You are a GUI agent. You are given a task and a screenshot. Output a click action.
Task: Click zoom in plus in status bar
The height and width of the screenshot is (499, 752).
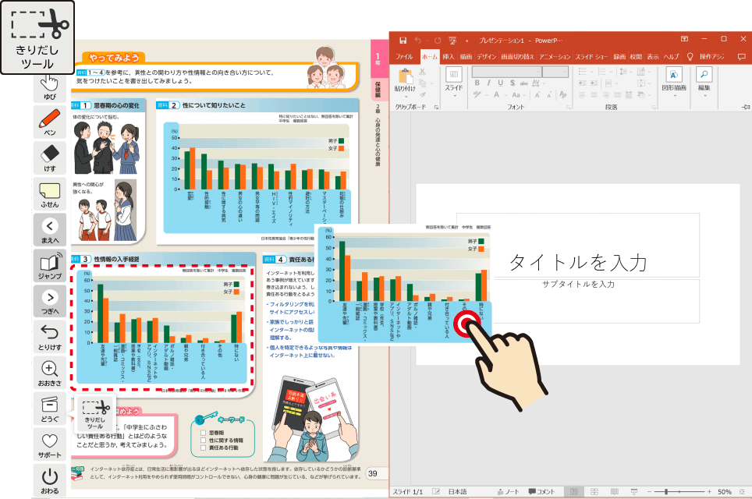click(709, 492)
